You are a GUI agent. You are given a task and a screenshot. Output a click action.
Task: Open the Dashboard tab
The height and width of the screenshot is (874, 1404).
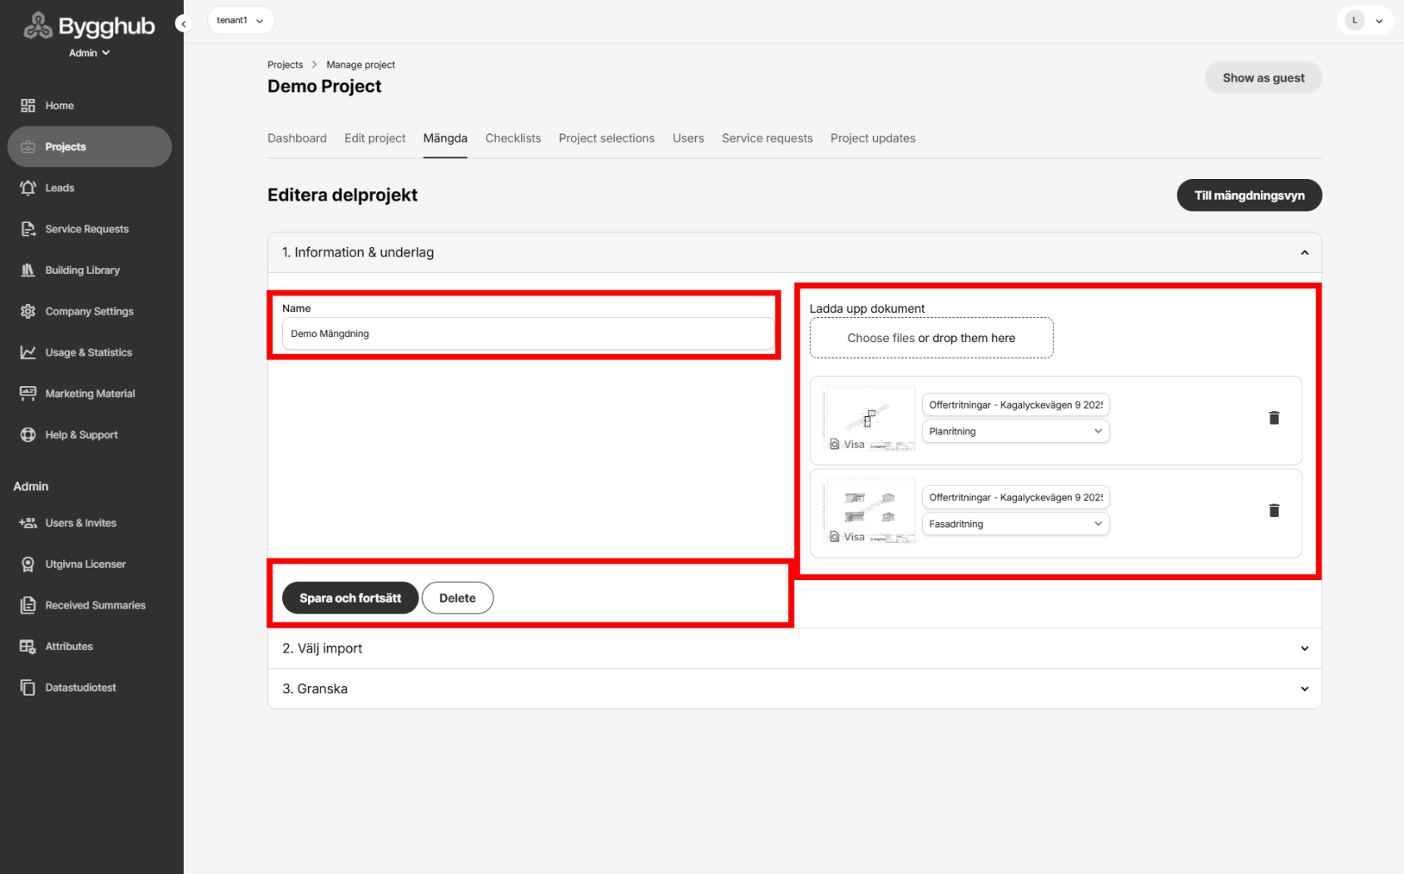pos(296,138)
